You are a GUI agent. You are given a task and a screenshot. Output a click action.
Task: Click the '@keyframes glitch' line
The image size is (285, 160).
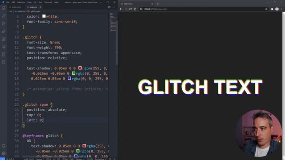pos(43,136)
